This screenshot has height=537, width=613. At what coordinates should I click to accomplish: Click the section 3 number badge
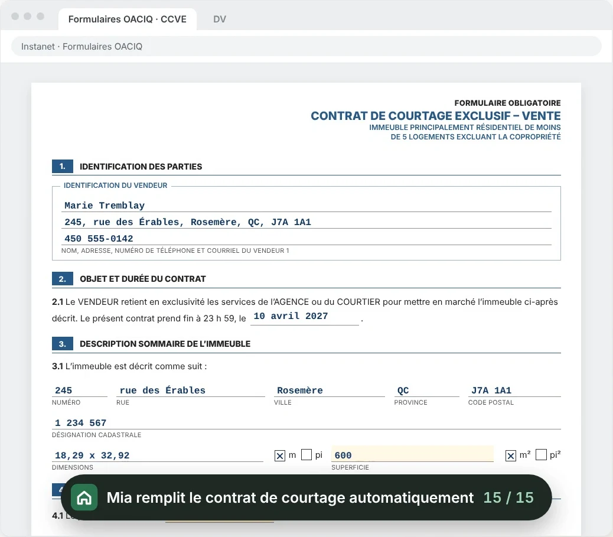(x=63, y=344)
